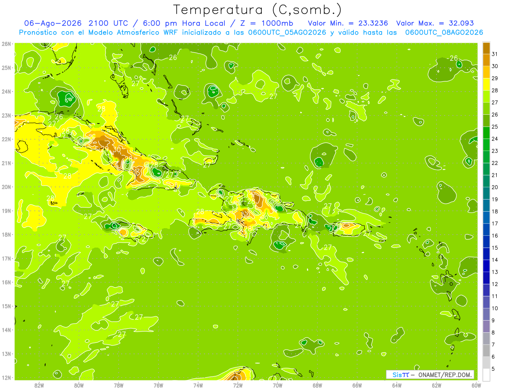This screenshot has width=506, height=391.
Task: Select the date text "06-Ago-2026"
Action: (52, 23)
